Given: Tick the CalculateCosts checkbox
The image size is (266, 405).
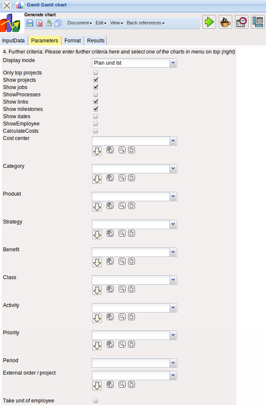Looking at the screenshot, I should point(96,131).
